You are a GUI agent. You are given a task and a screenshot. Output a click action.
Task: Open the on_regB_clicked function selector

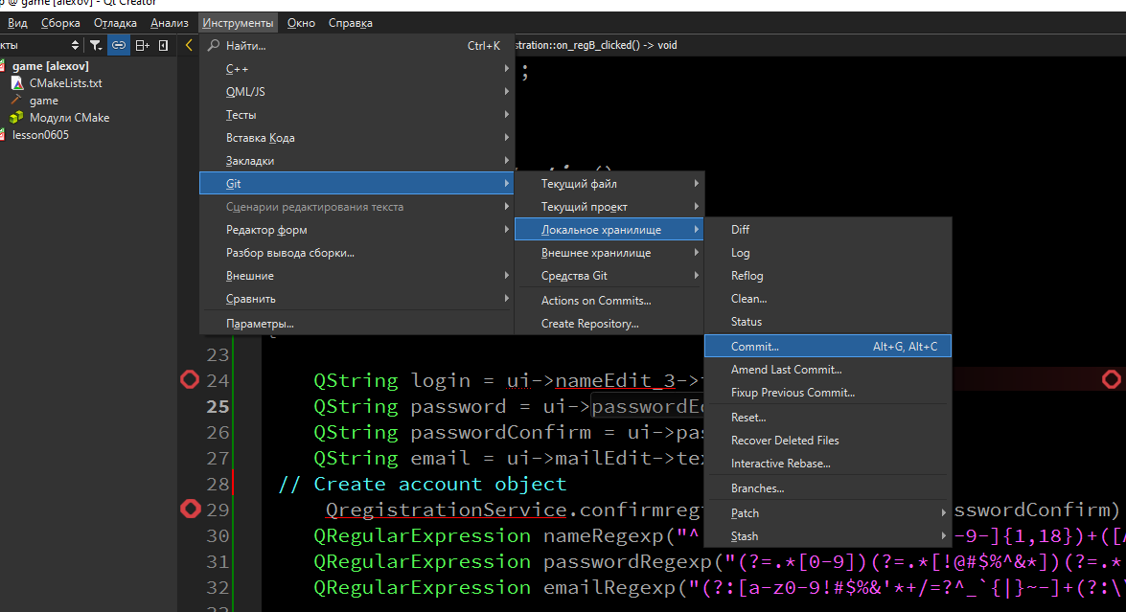pos(597,45)
